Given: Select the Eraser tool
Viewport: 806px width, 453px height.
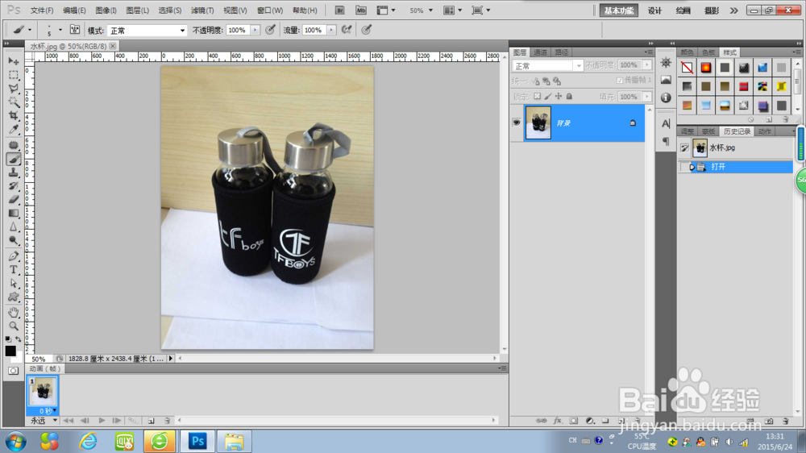Looking at the screenshot, I should point(14,200).
